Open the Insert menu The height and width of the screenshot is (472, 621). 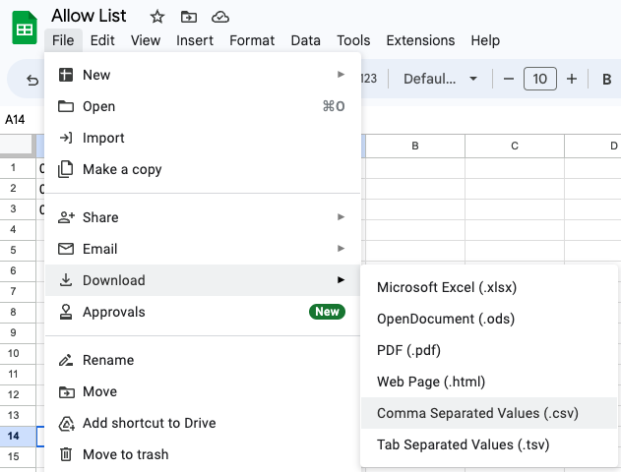[x=195, y=40]
